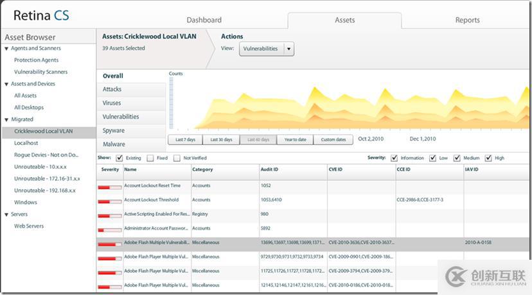The width and height of the screenshot is (532, 295).
Task: Collapse Agents and Scanners tree node
Action: tap(6, 49)
